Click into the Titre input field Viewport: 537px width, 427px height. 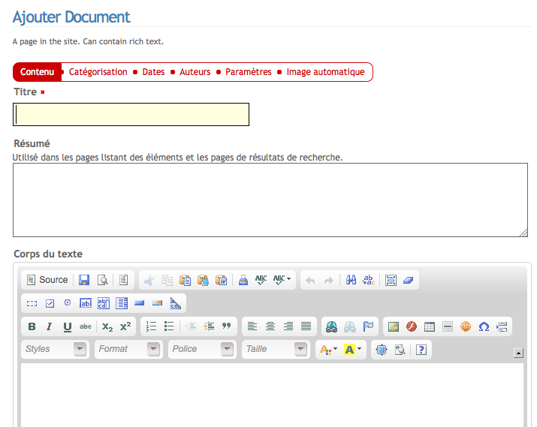131,114
